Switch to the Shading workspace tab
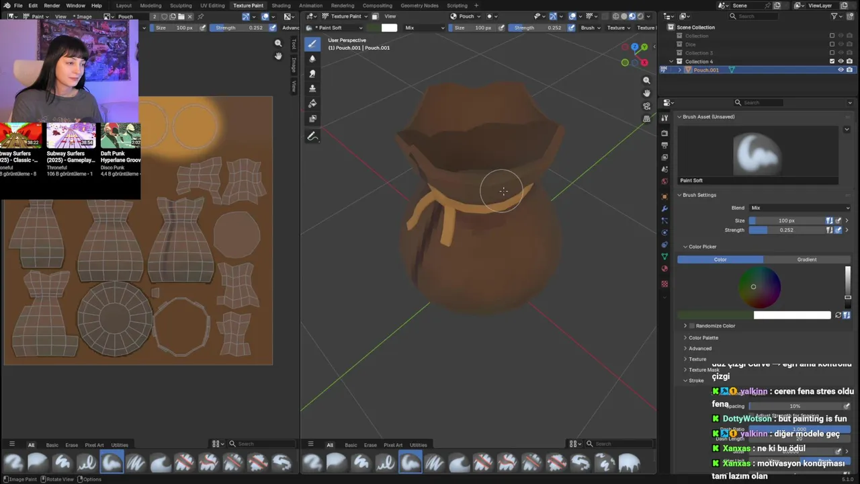Viewport: 860px width, 484px height. (x=281, y=5)
